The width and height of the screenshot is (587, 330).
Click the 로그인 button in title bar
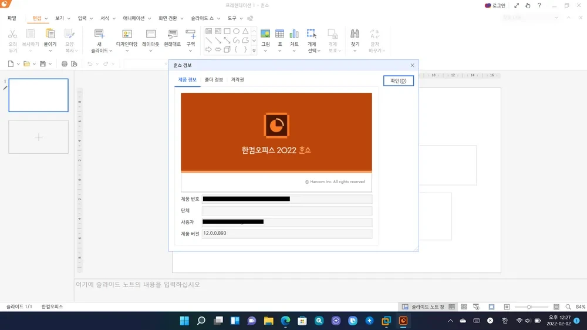click(495, 6)
